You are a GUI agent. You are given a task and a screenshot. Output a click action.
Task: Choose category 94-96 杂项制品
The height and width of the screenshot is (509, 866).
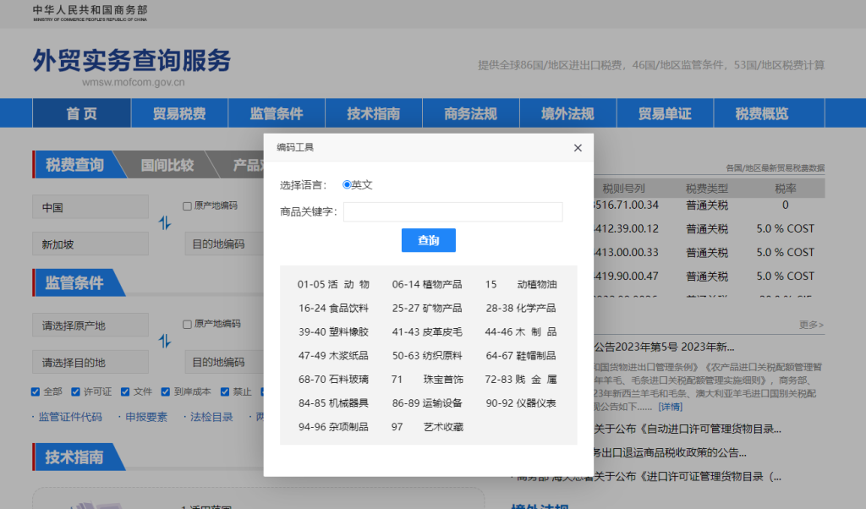coord(333,427)
